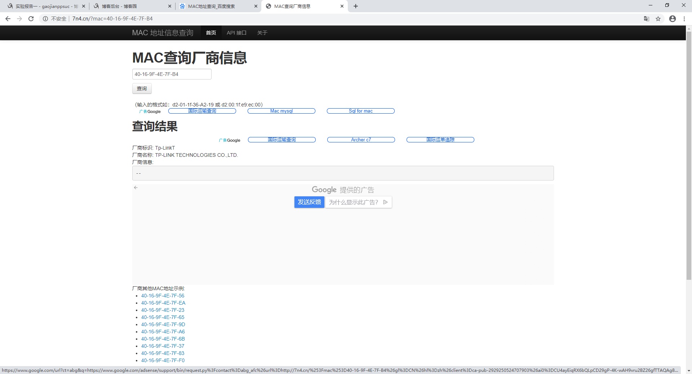Open the 关于 navigation item
The height and width of the screenshot is (374, 692).
(x=262, y=33)
